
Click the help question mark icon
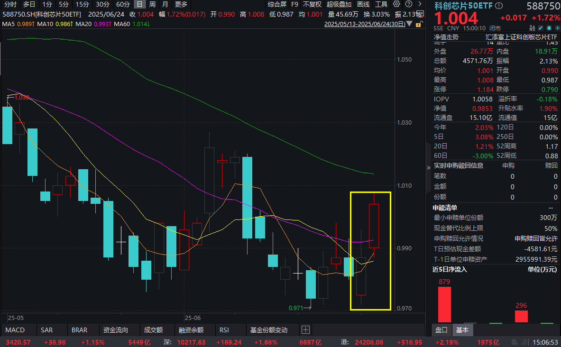click(408, 5)
